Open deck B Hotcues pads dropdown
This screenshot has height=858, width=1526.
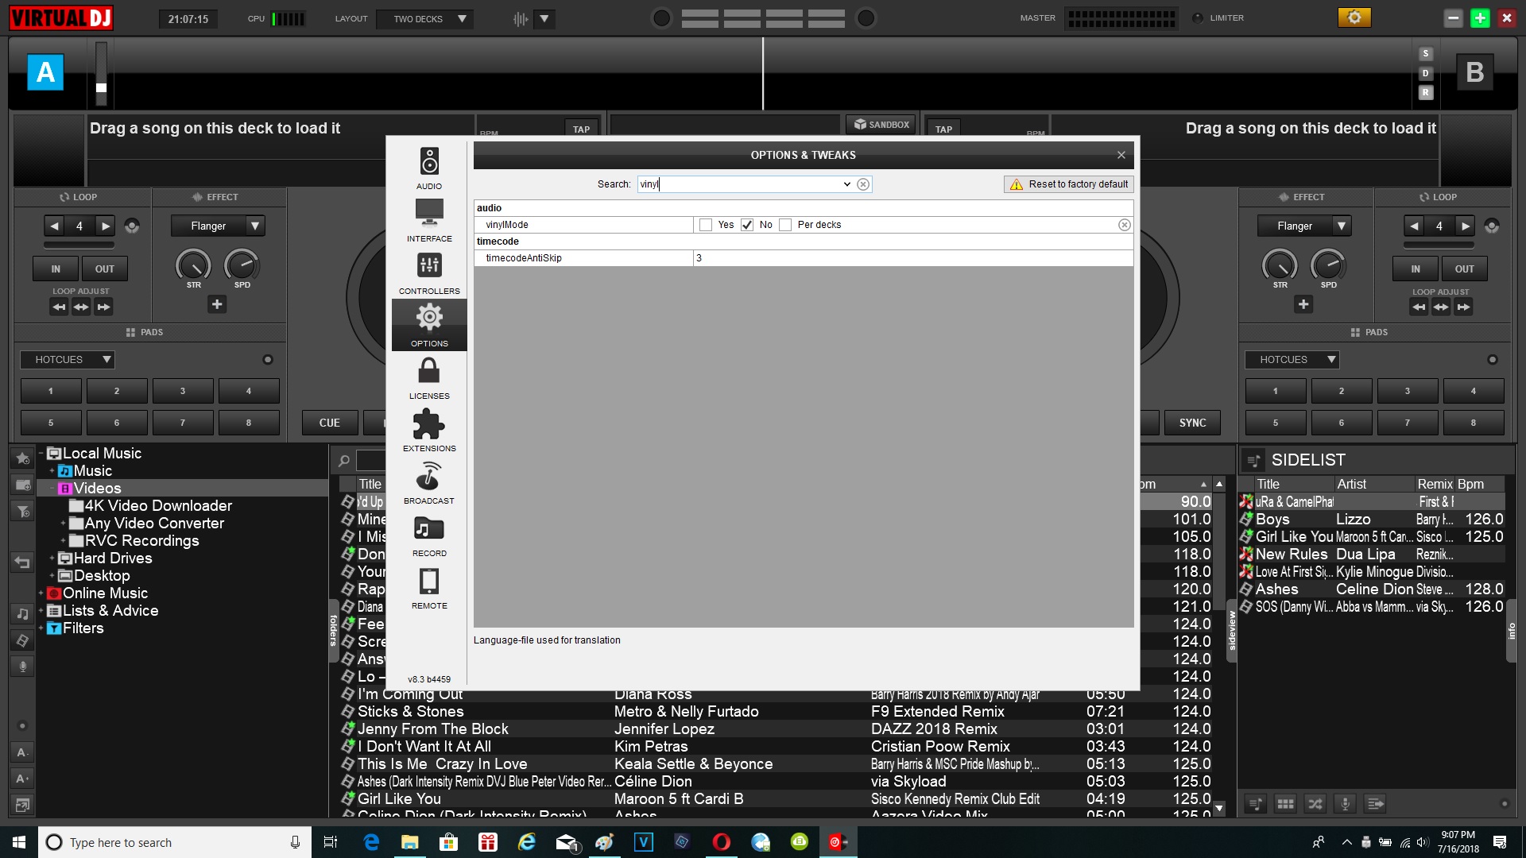pyautogui.click(x=1292, y=360)
